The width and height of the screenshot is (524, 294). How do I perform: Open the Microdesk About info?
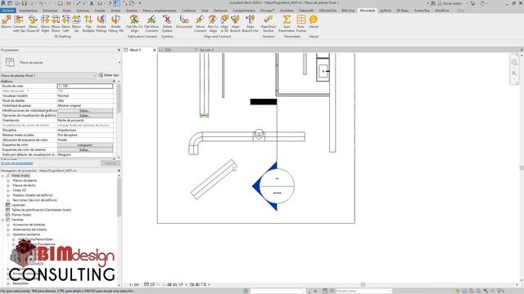(x=314, y=21)
